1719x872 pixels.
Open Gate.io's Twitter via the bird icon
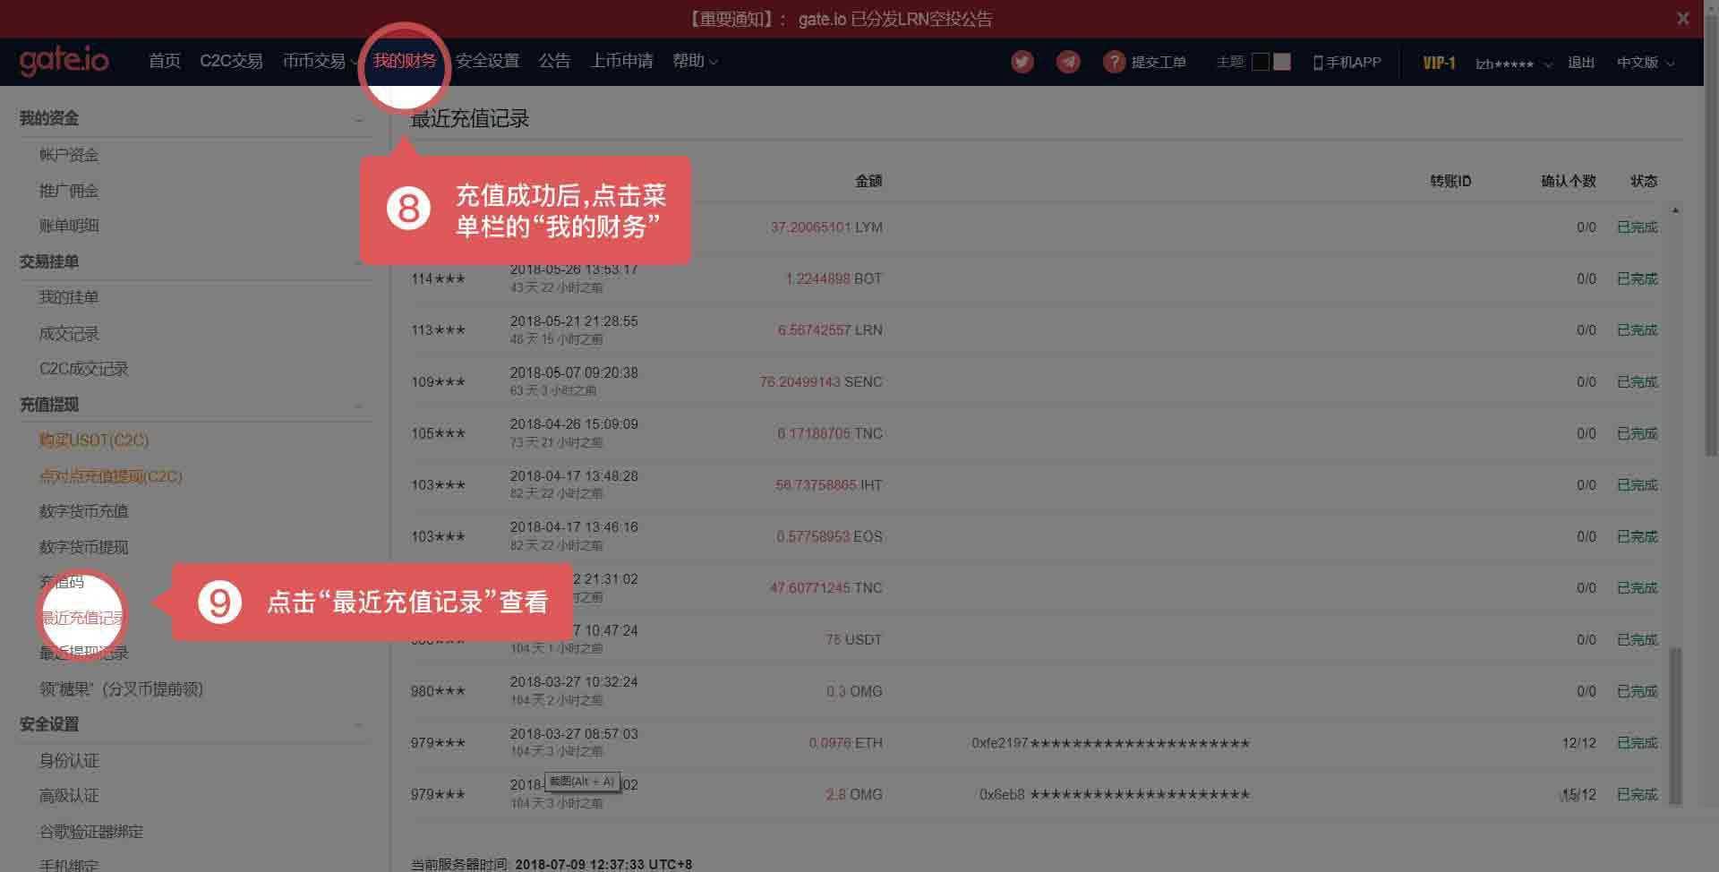click(x=1022, y=62)
